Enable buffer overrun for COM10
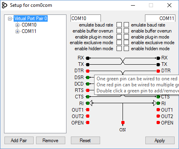This screenshot has height=149, width=179. [x=119, y=31]
